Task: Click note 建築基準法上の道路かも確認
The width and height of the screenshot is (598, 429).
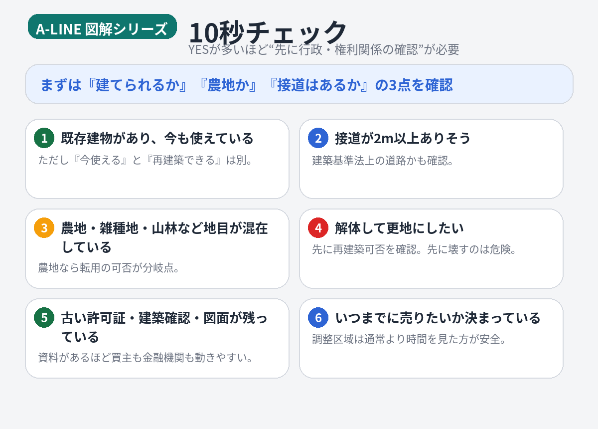Action: coord(383,161)
